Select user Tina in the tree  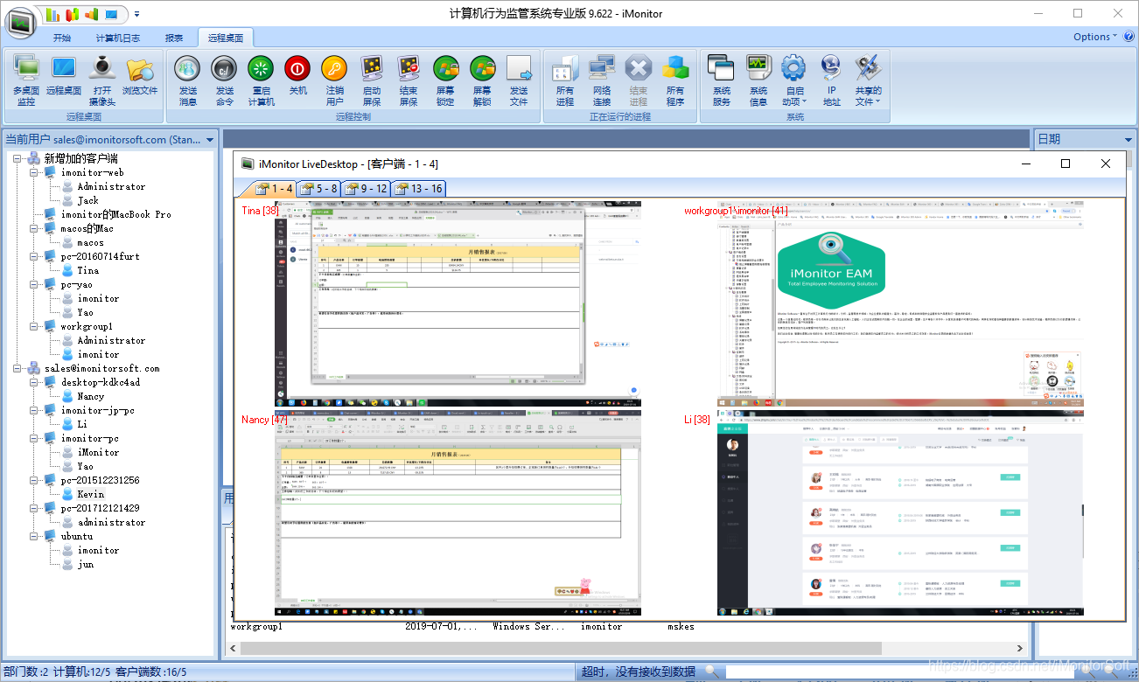[87, 270]
